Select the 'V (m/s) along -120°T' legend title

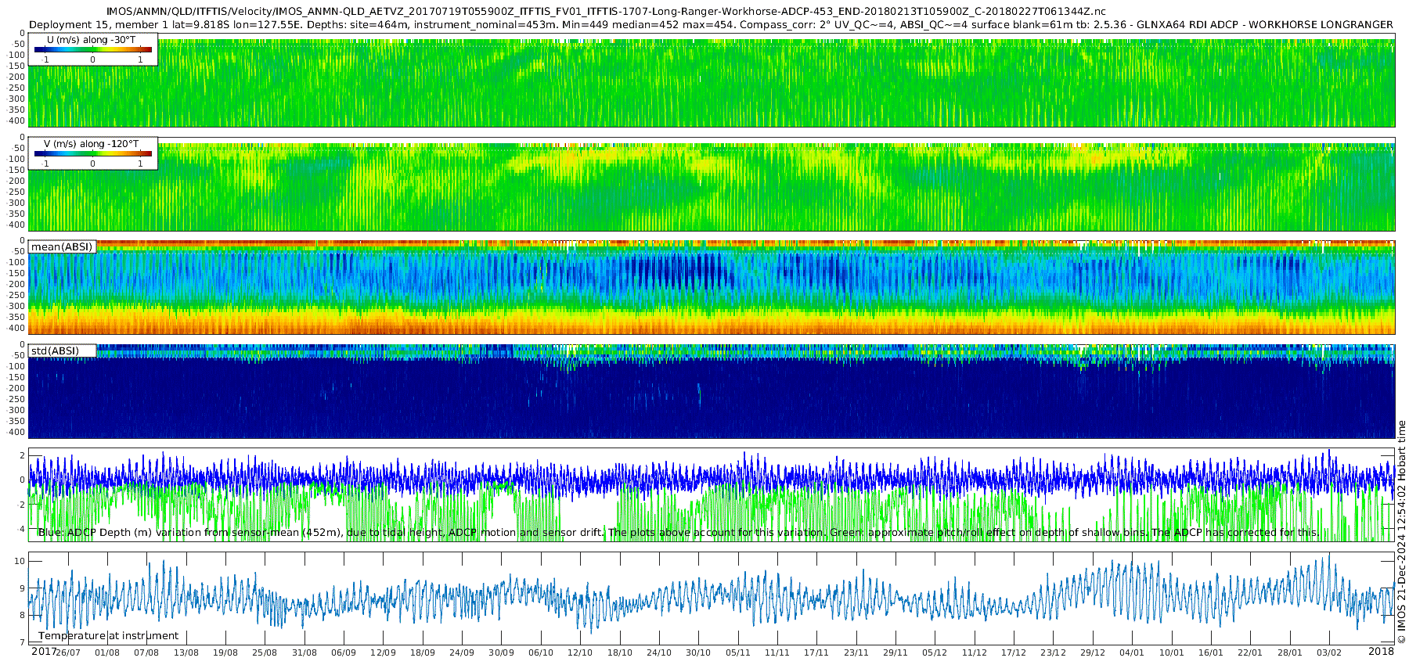(92, 144)
